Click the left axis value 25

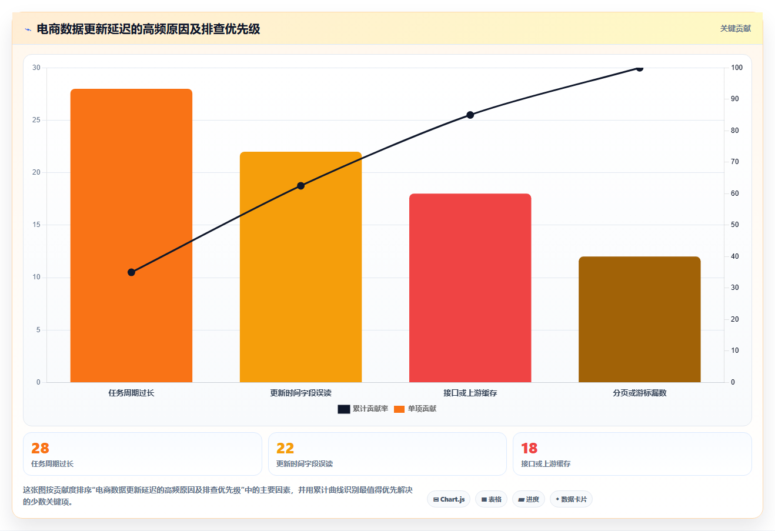[36, 120]
